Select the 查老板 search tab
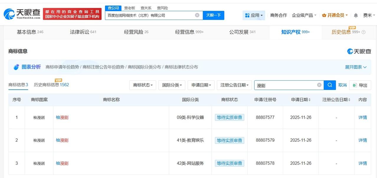377x178 pixels. point(130,8)
